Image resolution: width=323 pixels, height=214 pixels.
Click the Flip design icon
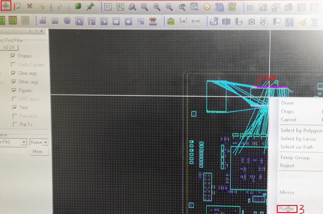pyautogui.click(x=232, y=7)
